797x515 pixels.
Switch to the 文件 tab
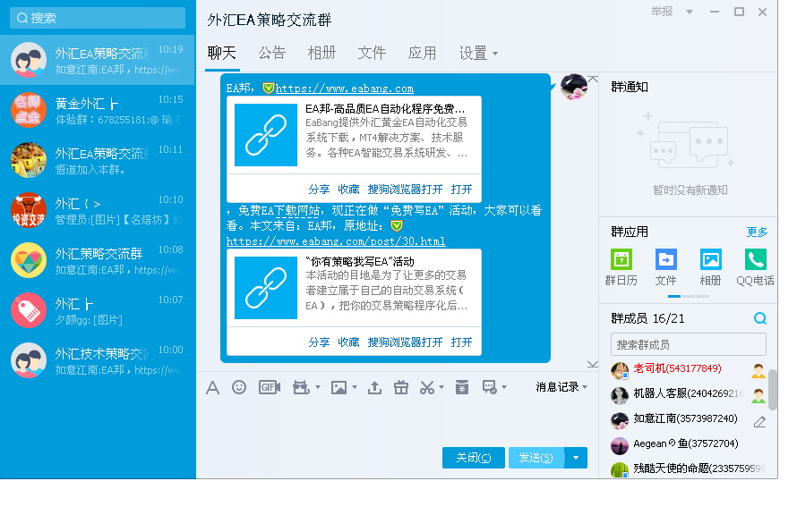(x=372, y=53)
